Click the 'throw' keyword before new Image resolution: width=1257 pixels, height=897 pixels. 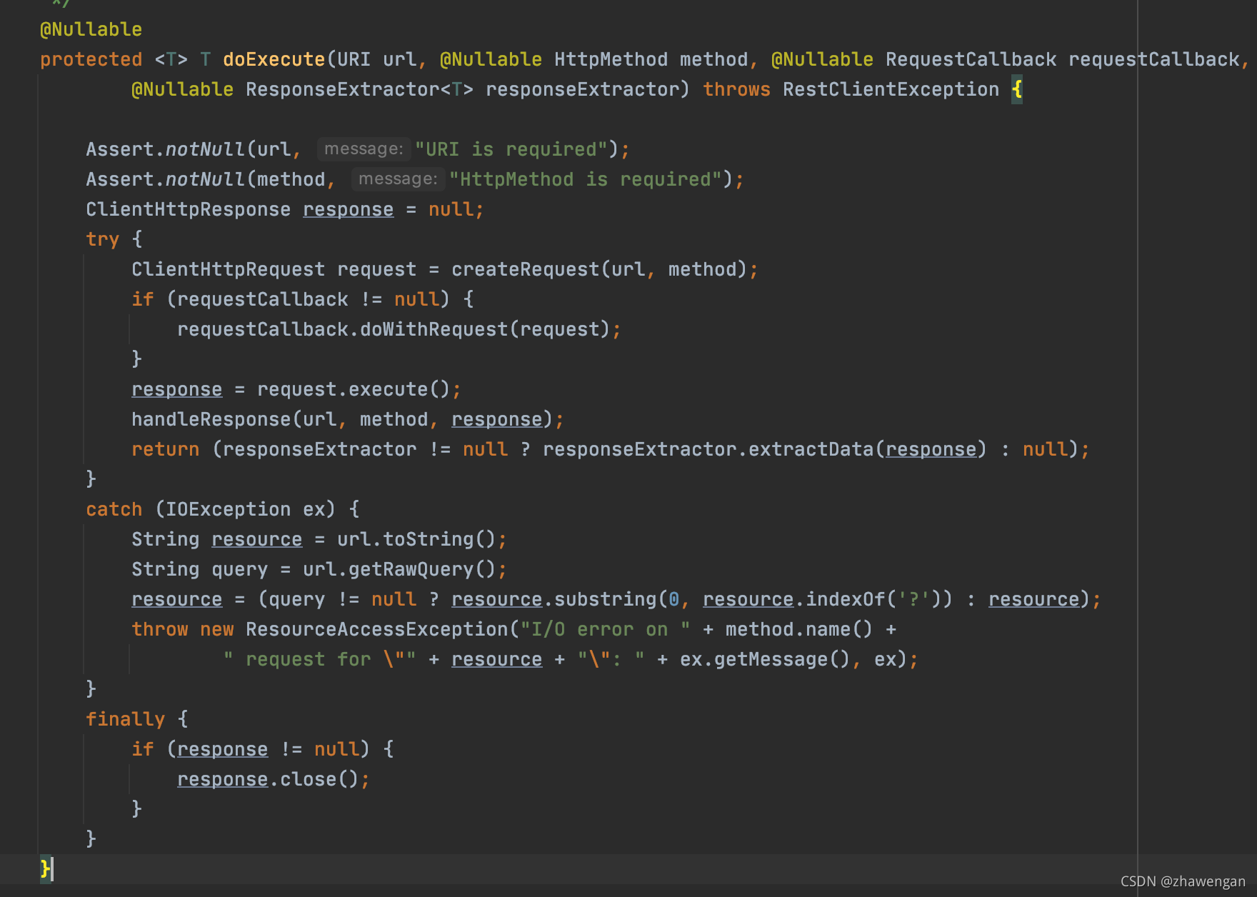coord(159,629)
